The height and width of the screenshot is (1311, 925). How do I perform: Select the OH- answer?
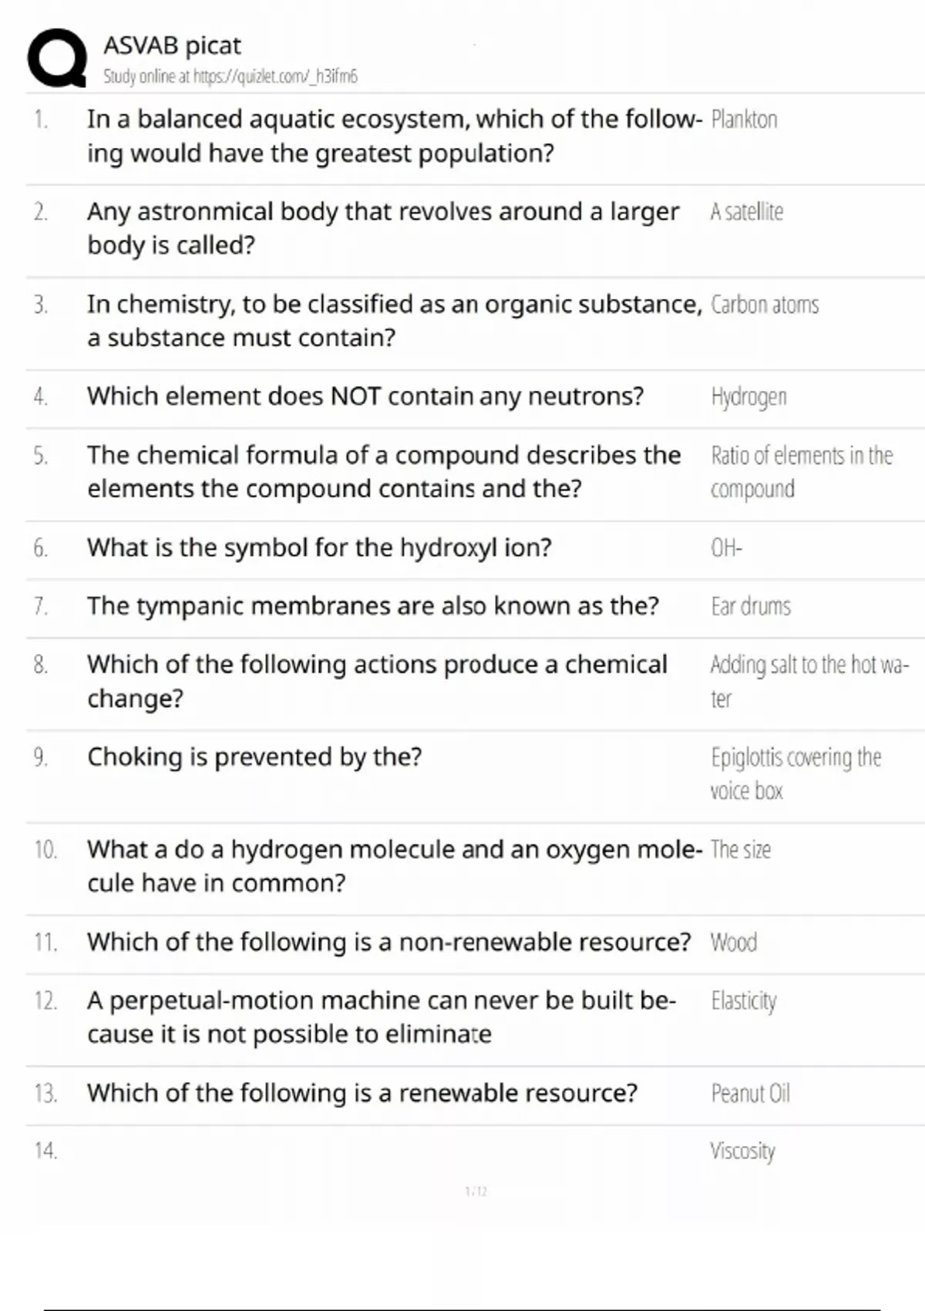coord(726,548)
